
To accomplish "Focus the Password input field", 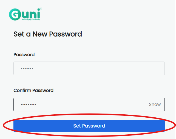I will (89, 68).
